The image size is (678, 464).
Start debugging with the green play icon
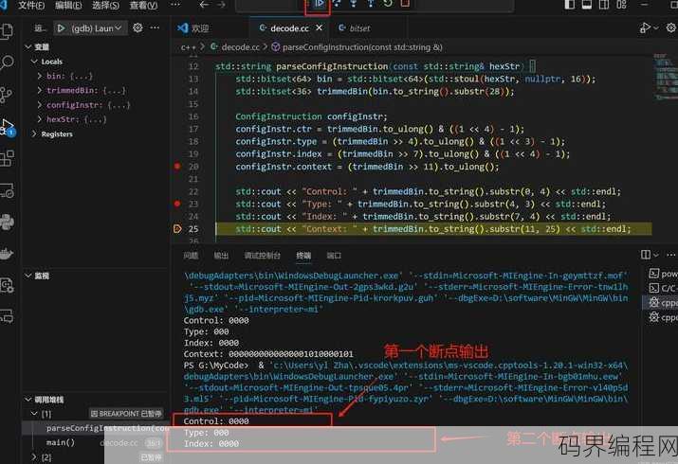61,28
